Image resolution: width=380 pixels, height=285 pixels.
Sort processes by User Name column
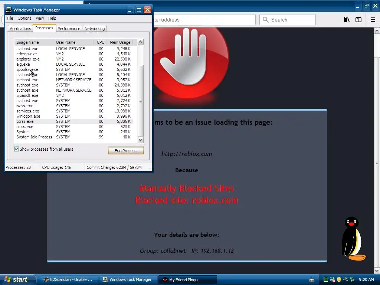(74, 42)
